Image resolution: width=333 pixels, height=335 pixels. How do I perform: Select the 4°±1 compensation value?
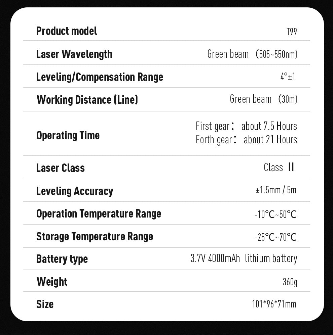(288, 77)
